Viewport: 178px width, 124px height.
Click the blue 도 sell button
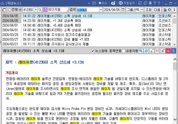click(174, 51)
